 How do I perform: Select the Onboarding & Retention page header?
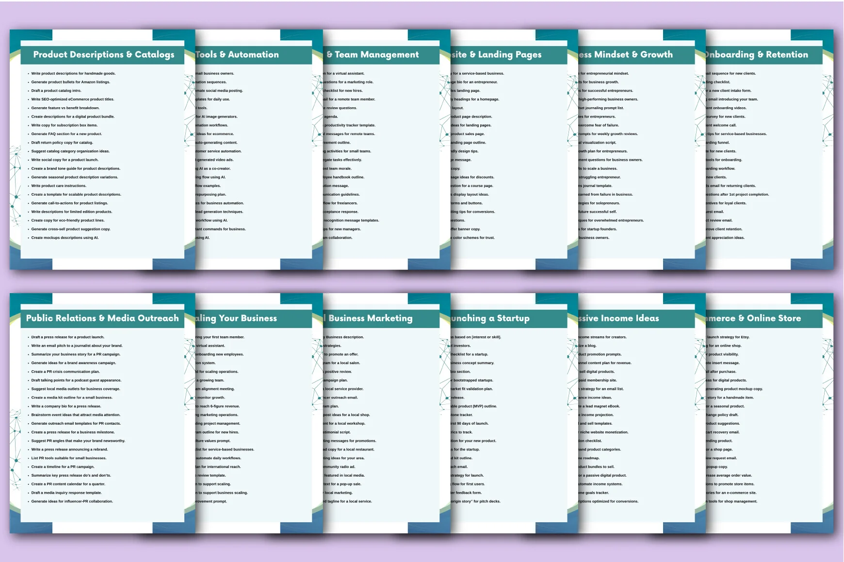point(757,55)
